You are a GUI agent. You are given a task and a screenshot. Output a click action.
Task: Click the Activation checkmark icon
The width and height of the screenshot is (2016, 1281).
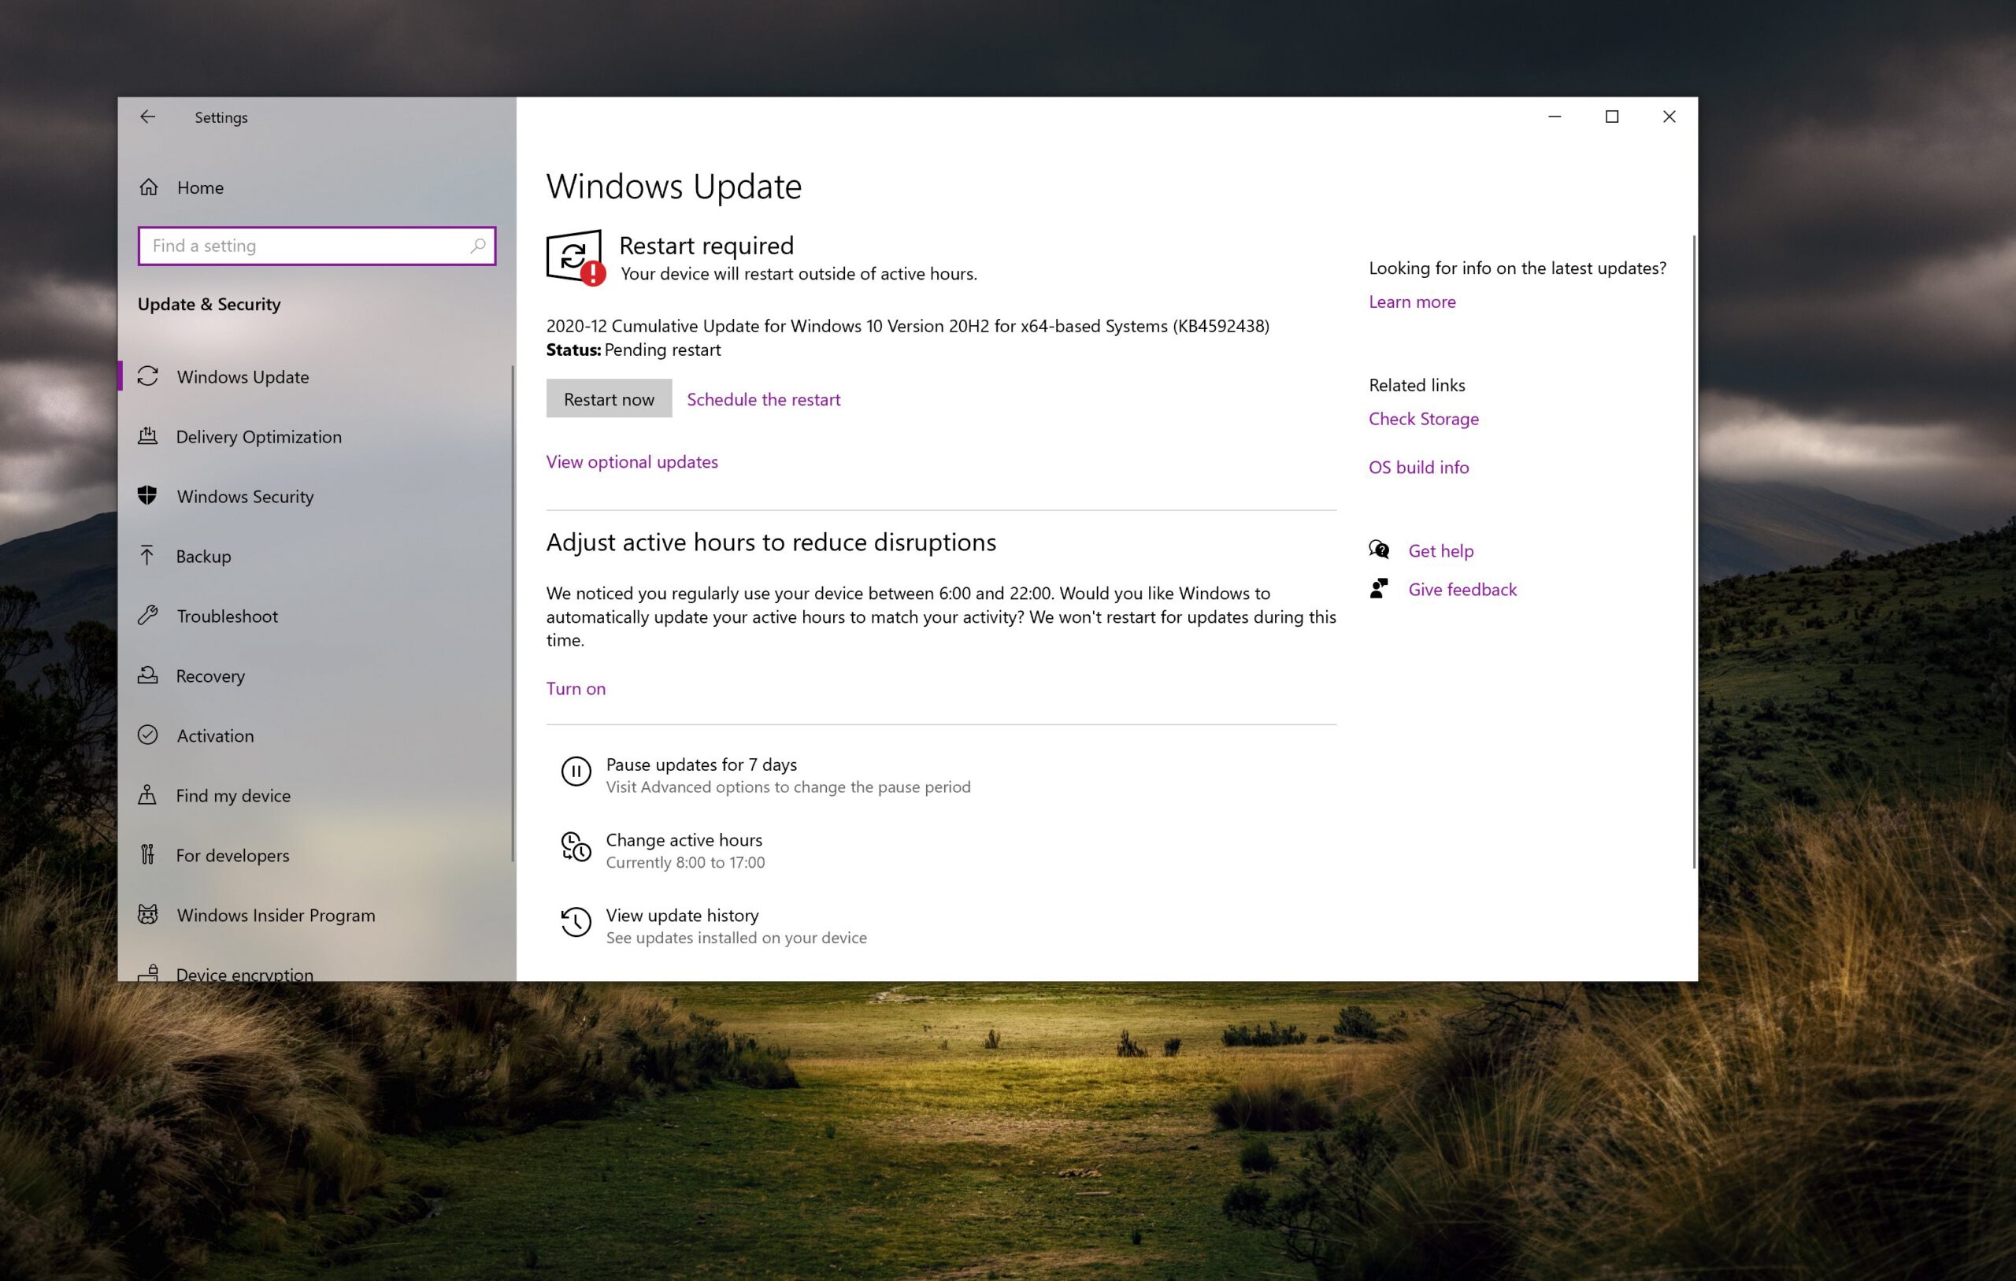pos(148,735)
